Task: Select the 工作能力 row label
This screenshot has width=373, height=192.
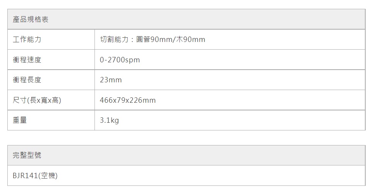Action: click(27, 40)
